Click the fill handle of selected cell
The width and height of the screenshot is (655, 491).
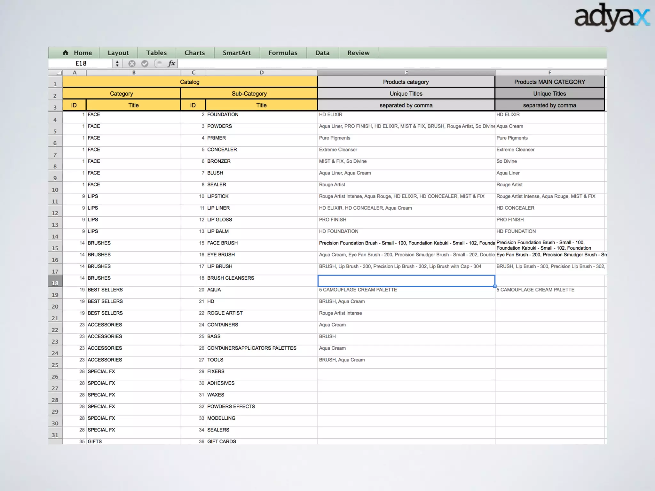click(x=495, y=286)
